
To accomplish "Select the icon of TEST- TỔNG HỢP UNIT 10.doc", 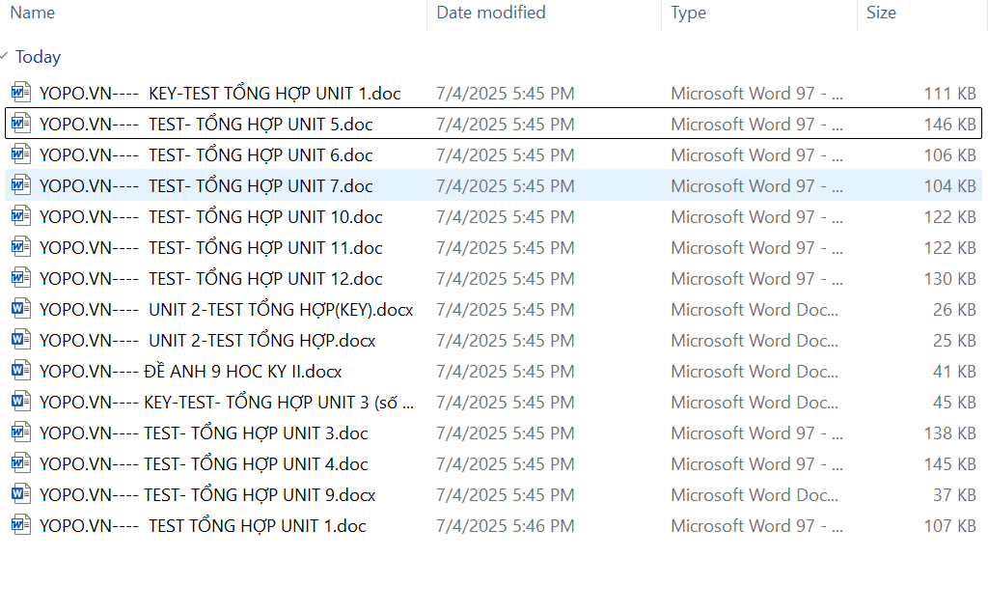I will pos(21,217).
